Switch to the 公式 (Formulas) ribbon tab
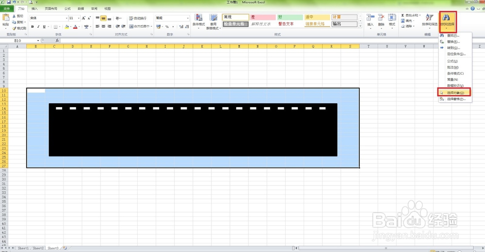Viewport: 485px width, 252px height. (x=67, y=9)
